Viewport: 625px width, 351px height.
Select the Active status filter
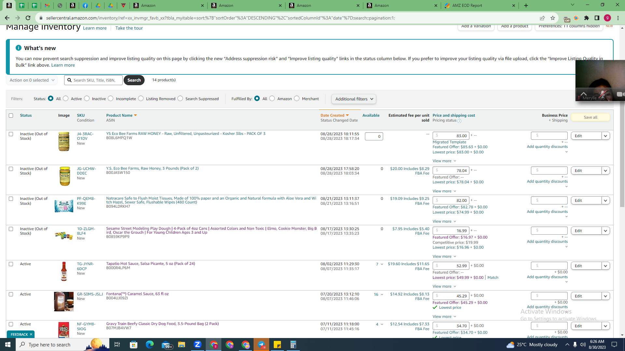(66, 98)
